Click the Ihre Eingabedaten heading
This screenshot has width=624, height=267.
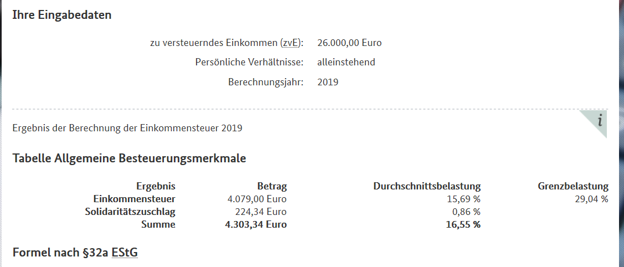click(x=62, y=15)
